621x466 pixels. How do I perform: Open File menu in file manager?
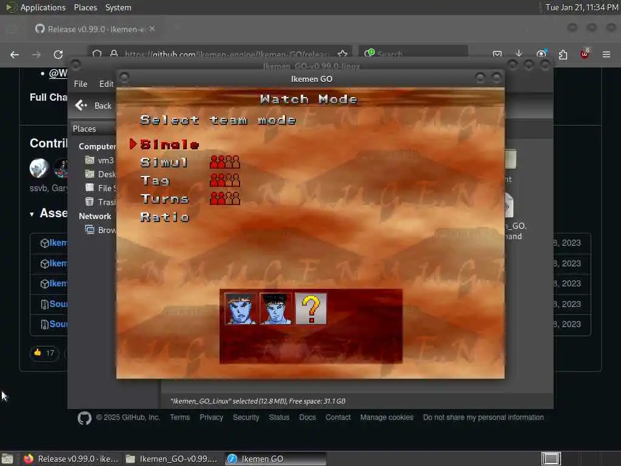(x=81, y=84)
